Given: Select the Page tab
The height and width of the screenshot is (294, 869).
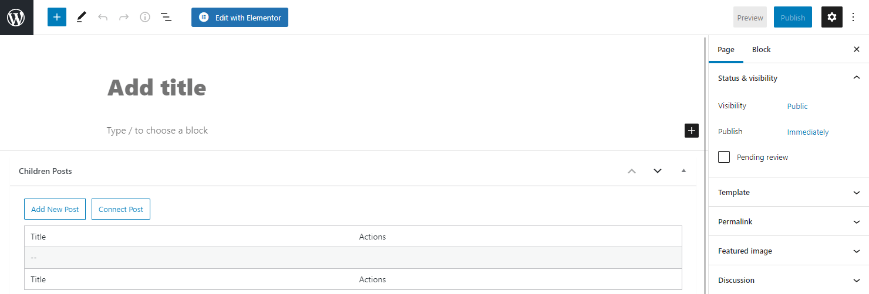Looking at the screenshot, I should [726, 49].
